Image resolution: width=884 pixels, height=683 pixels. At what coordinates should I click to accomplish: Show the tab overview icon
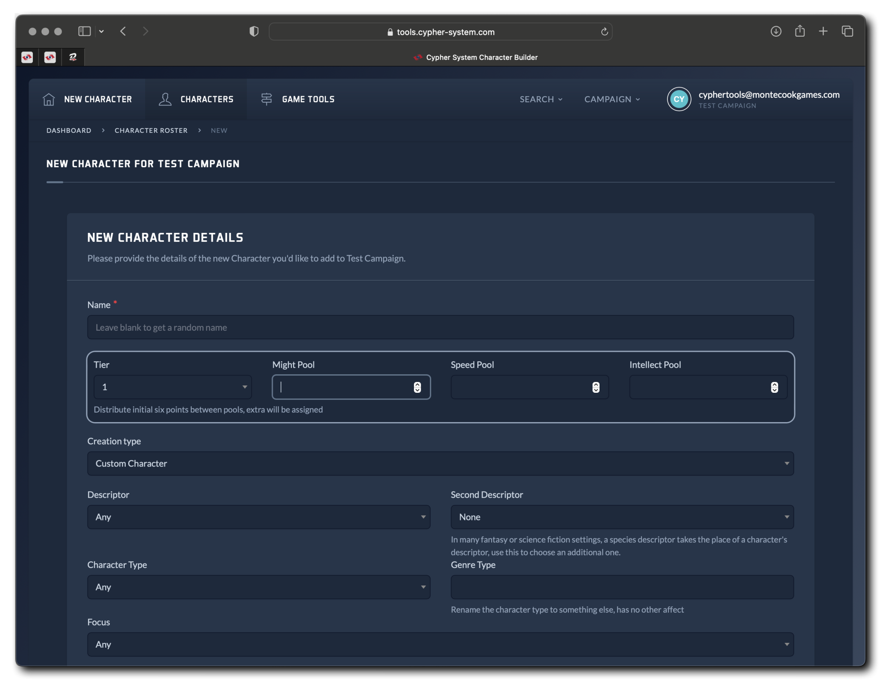point(847,31)
